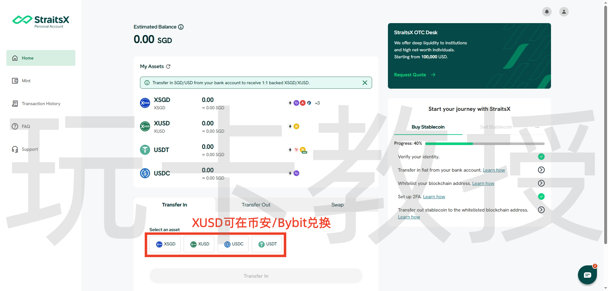
Task: Switch to the Swap tab
Action: click(x=337, y=205)
